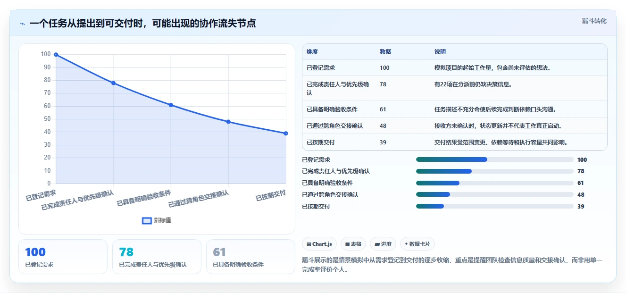Click the 已具备明确验收条件 label on the chart x-axis

tap(144, 198)
